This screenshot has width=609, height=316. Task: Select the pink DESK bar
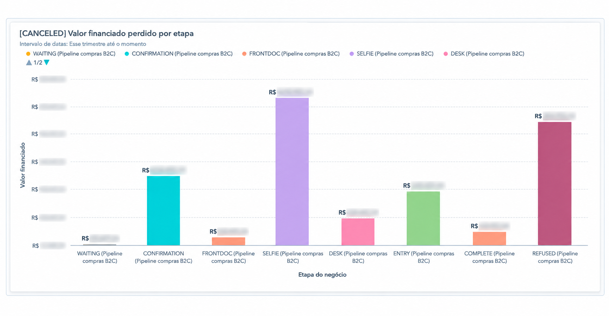pyautogui.click(x=358, y=232)
